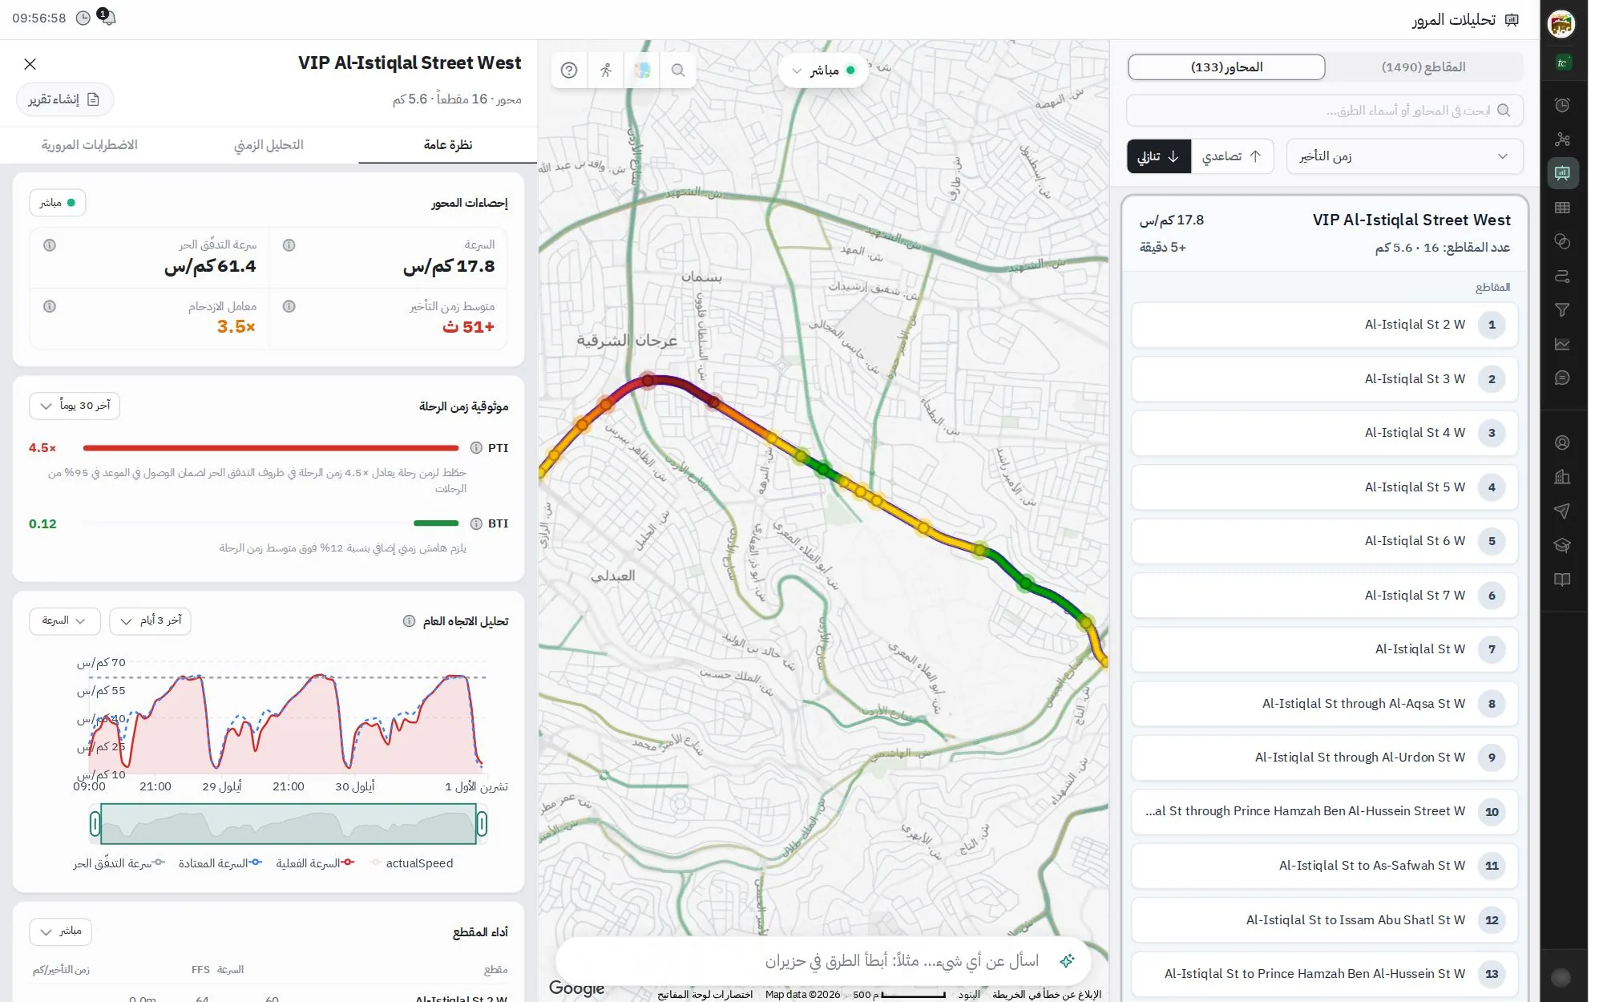Select segment Al-Istiqlal St 2 W
This screenshot has height=1002, width=1603.
[x=1324, y=325]
